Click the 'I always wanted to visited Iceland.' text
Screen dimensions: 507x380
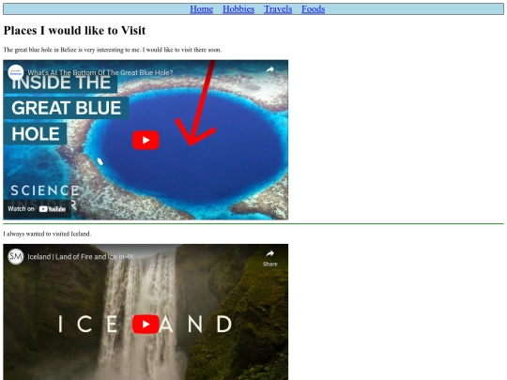[47, 234]
